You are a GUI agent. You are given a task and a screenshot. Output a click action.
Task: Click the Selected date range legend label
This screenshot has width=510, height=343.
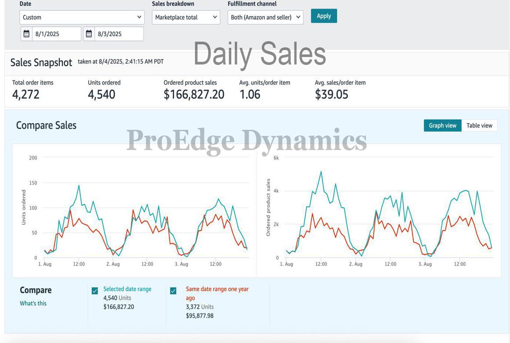pyautogui.click(x=127, y=289)
